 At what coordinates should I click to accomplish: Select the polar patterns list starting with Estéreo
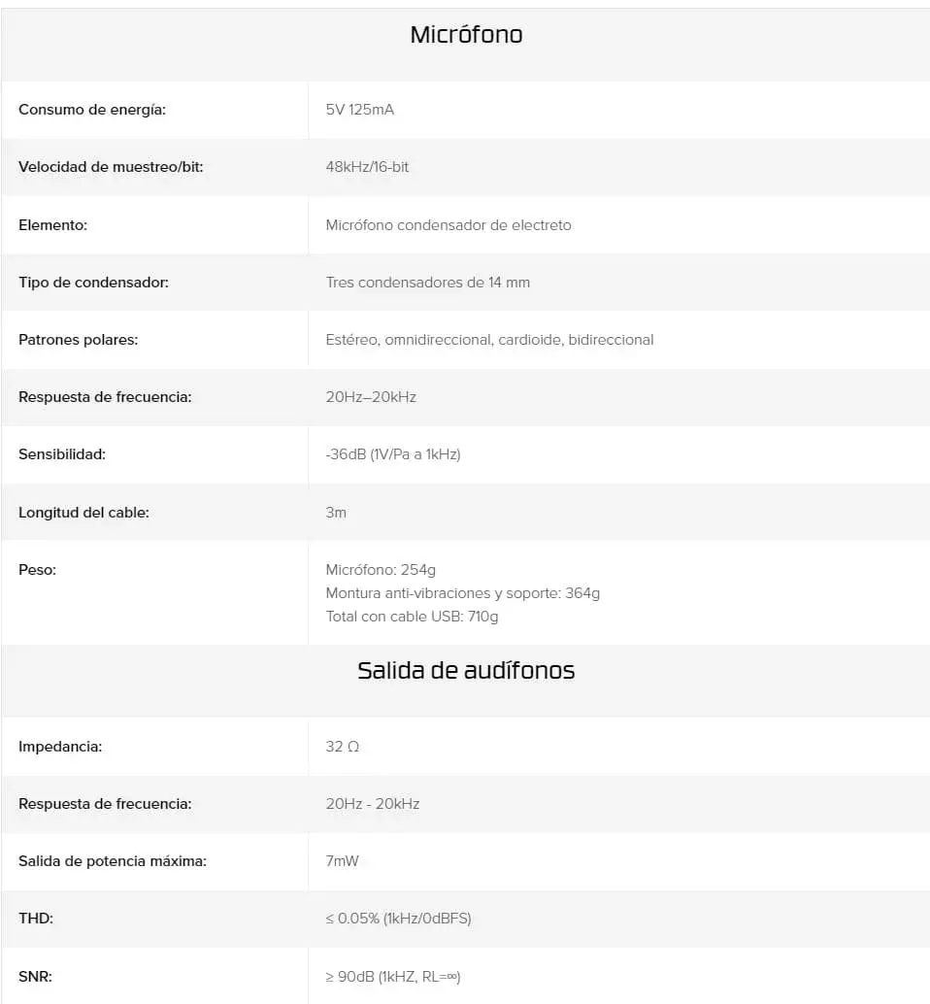click(x=489, y=340)
